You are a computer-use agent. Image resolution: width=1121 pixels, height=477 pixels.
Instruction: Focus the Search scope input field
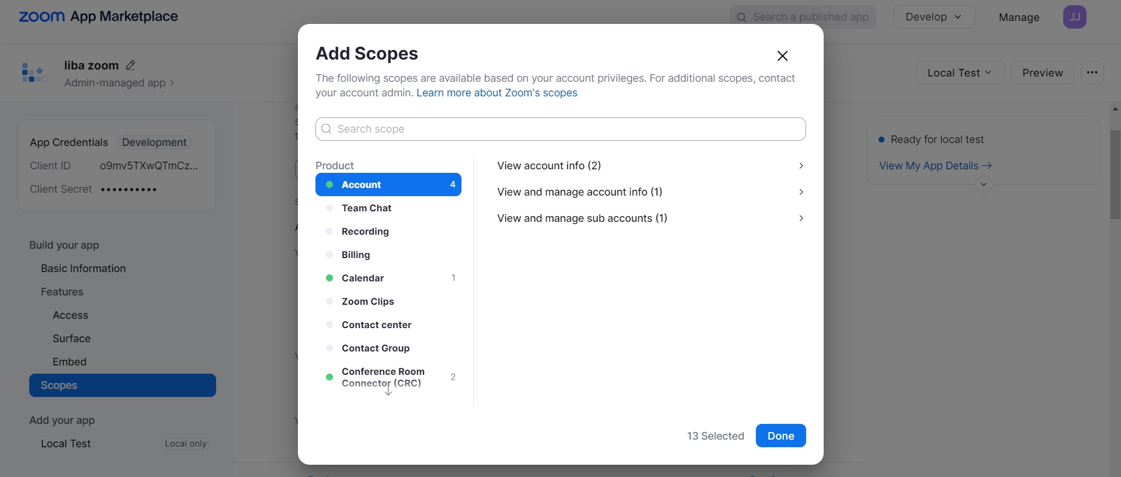(561, 129)
